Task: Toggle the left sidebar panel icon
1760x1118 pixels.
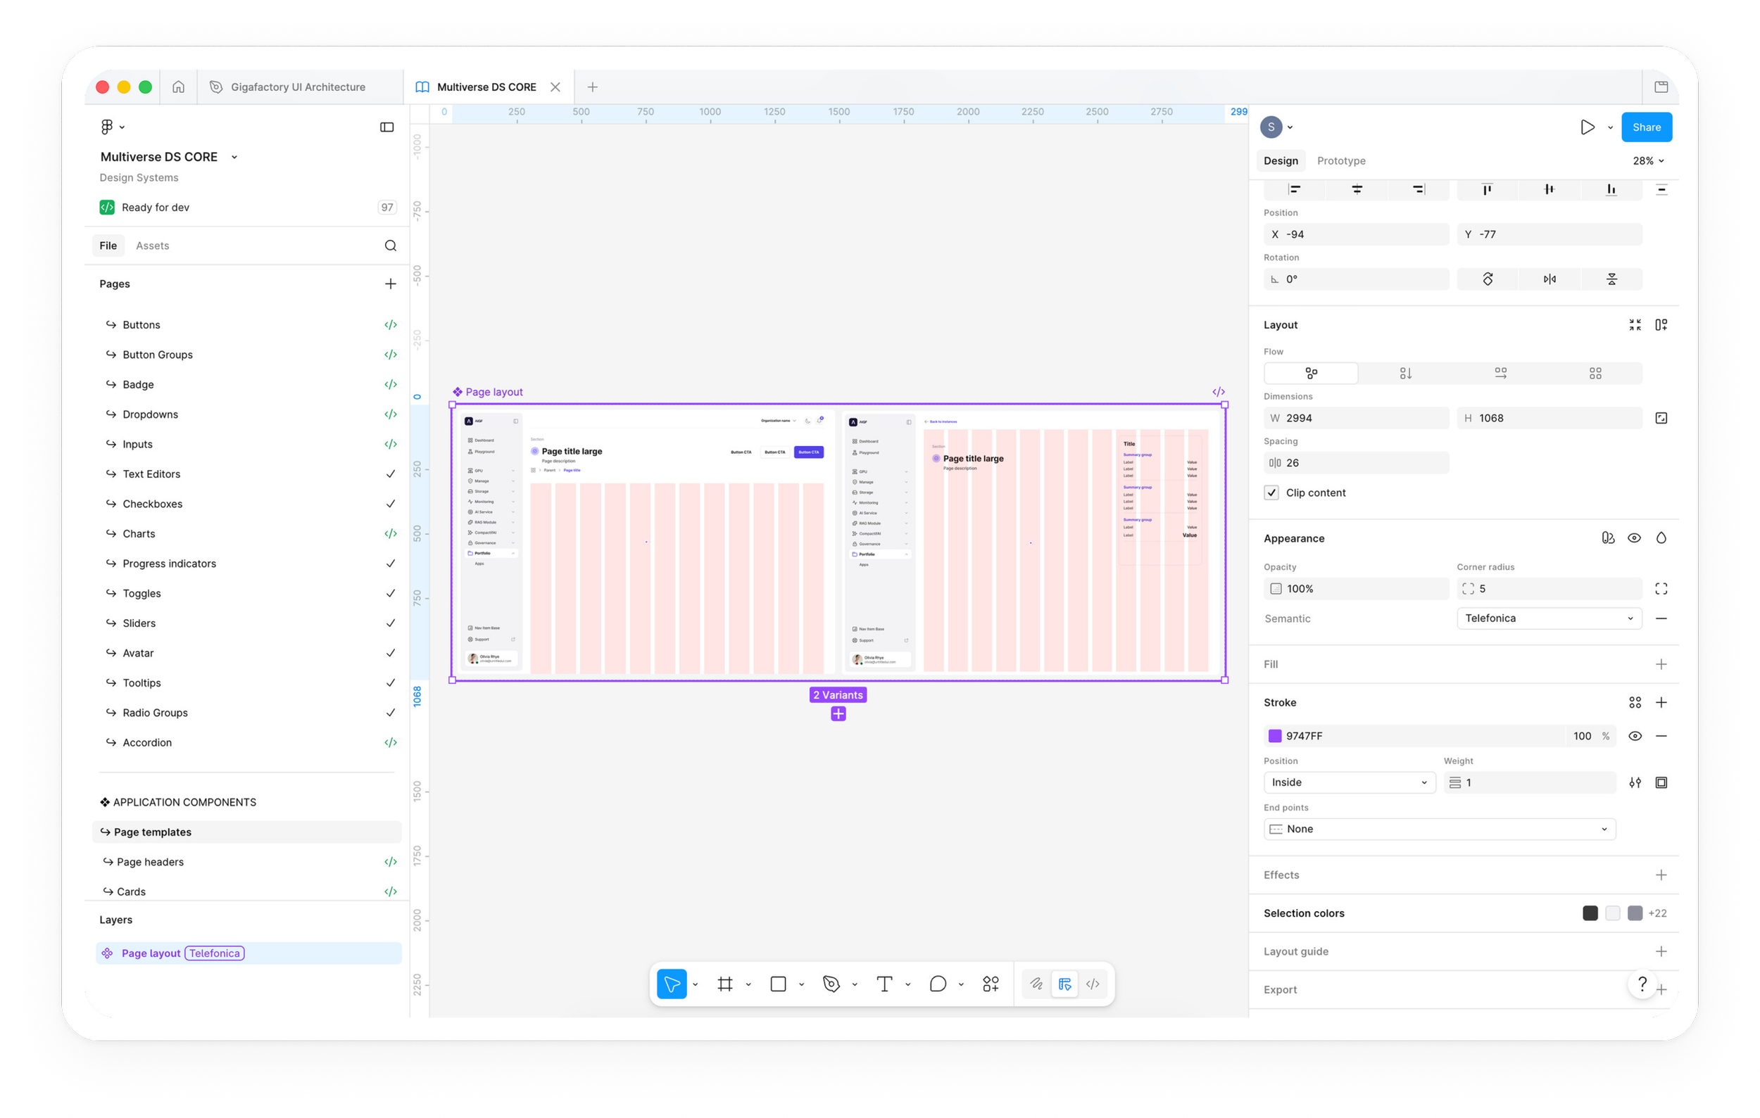Action: click(386, 127)
